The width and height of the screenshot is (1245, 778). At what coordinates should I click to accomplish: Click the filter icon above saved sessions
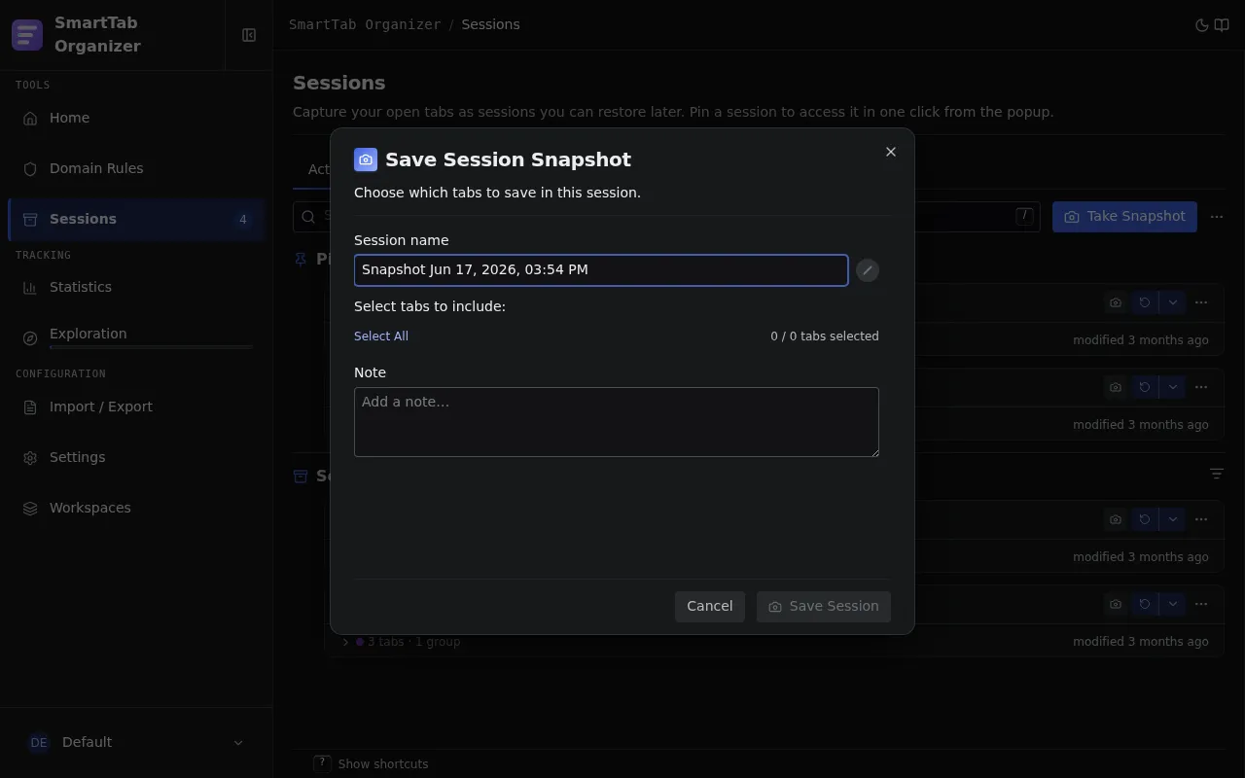coord(1217,474)
